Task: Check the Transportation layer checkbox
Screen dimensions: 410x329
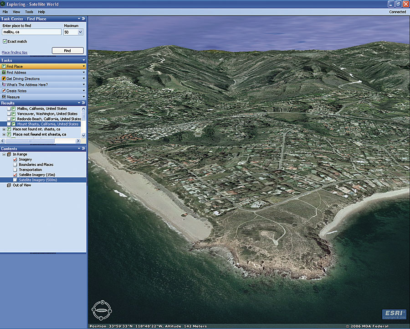Action: (15, 170)
